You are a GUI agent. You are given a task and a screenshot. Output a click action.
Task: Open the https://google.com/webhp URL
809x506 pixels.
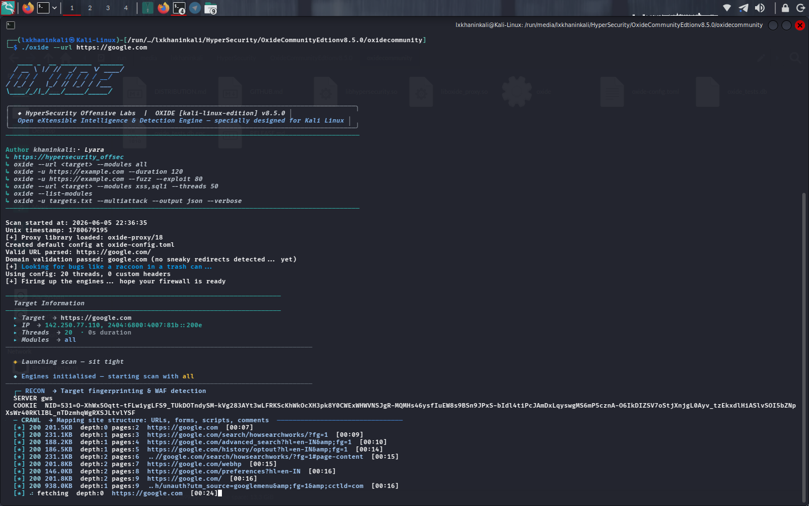pyautogui.click(x=194, y=464)
